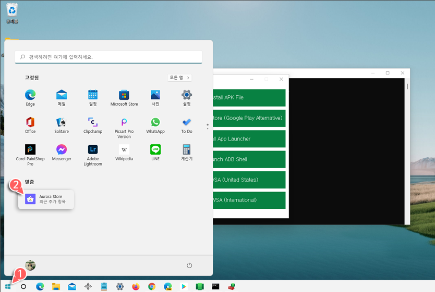Open the Mail (메일) pinned app
The image size is (435, 292).
62,98
